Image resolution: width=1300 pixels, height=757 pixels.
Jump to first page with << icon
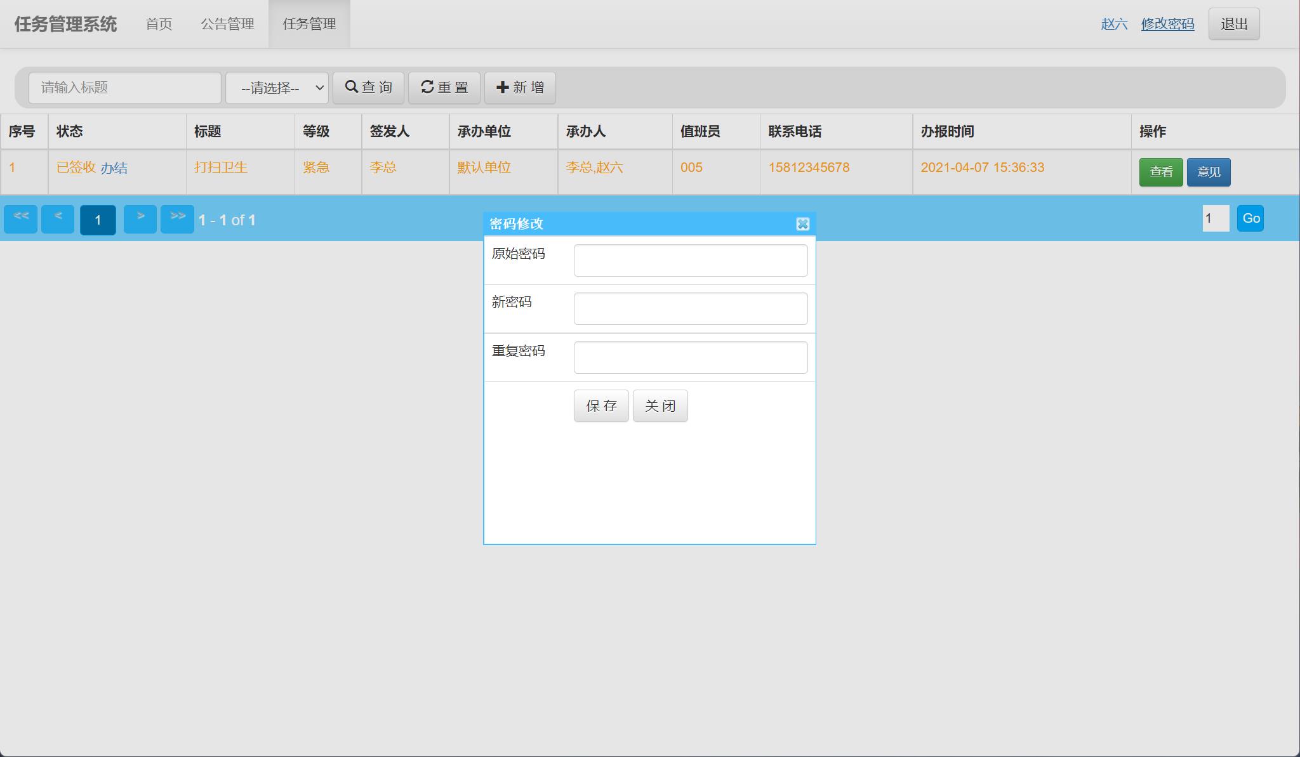(x=21, y=218)
